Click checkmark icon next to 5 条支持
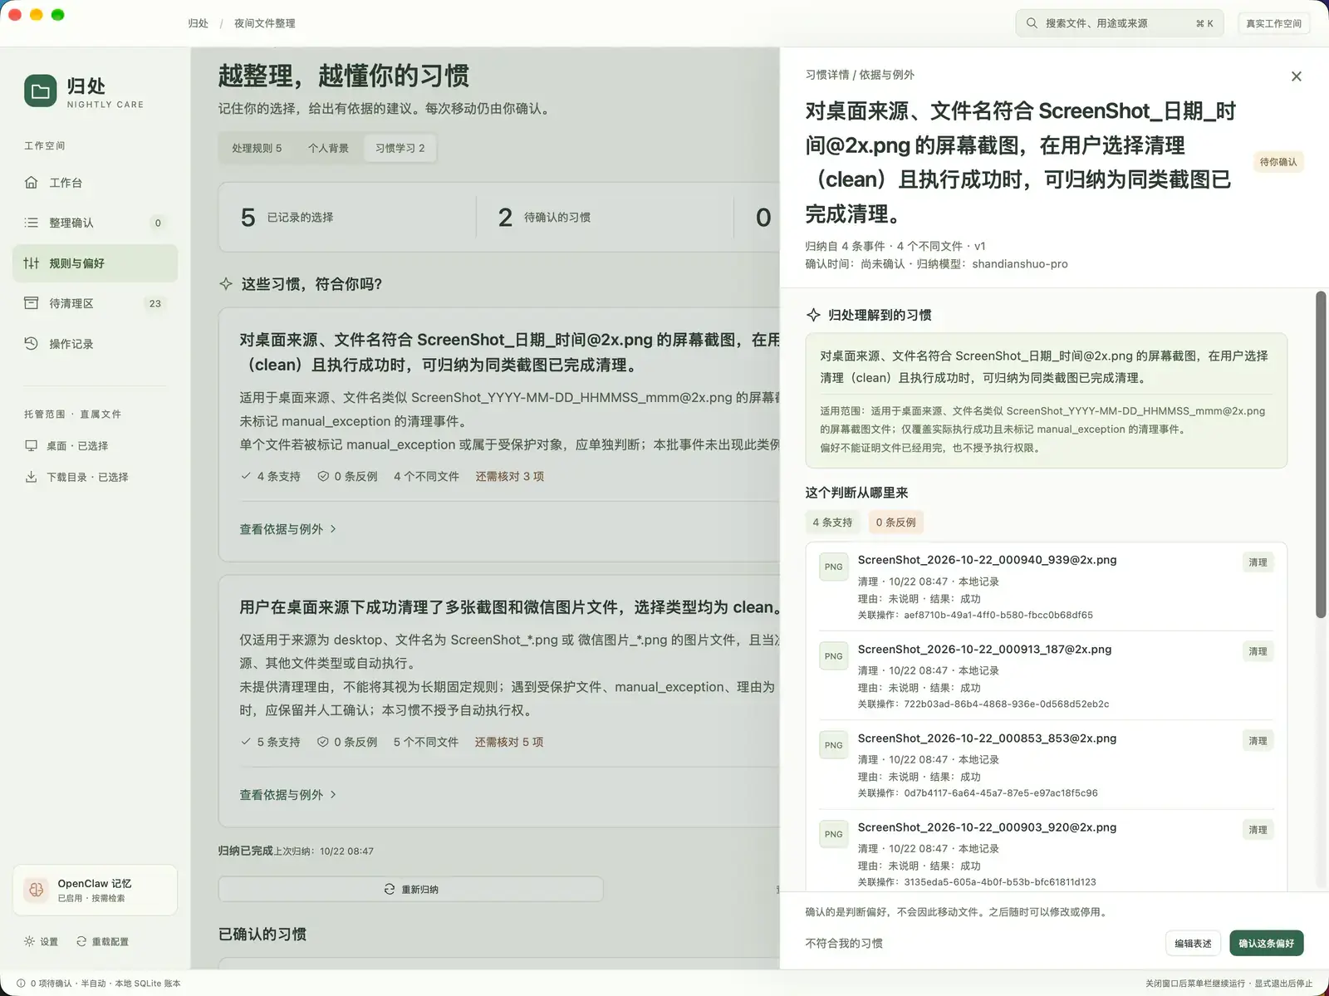 246,742
